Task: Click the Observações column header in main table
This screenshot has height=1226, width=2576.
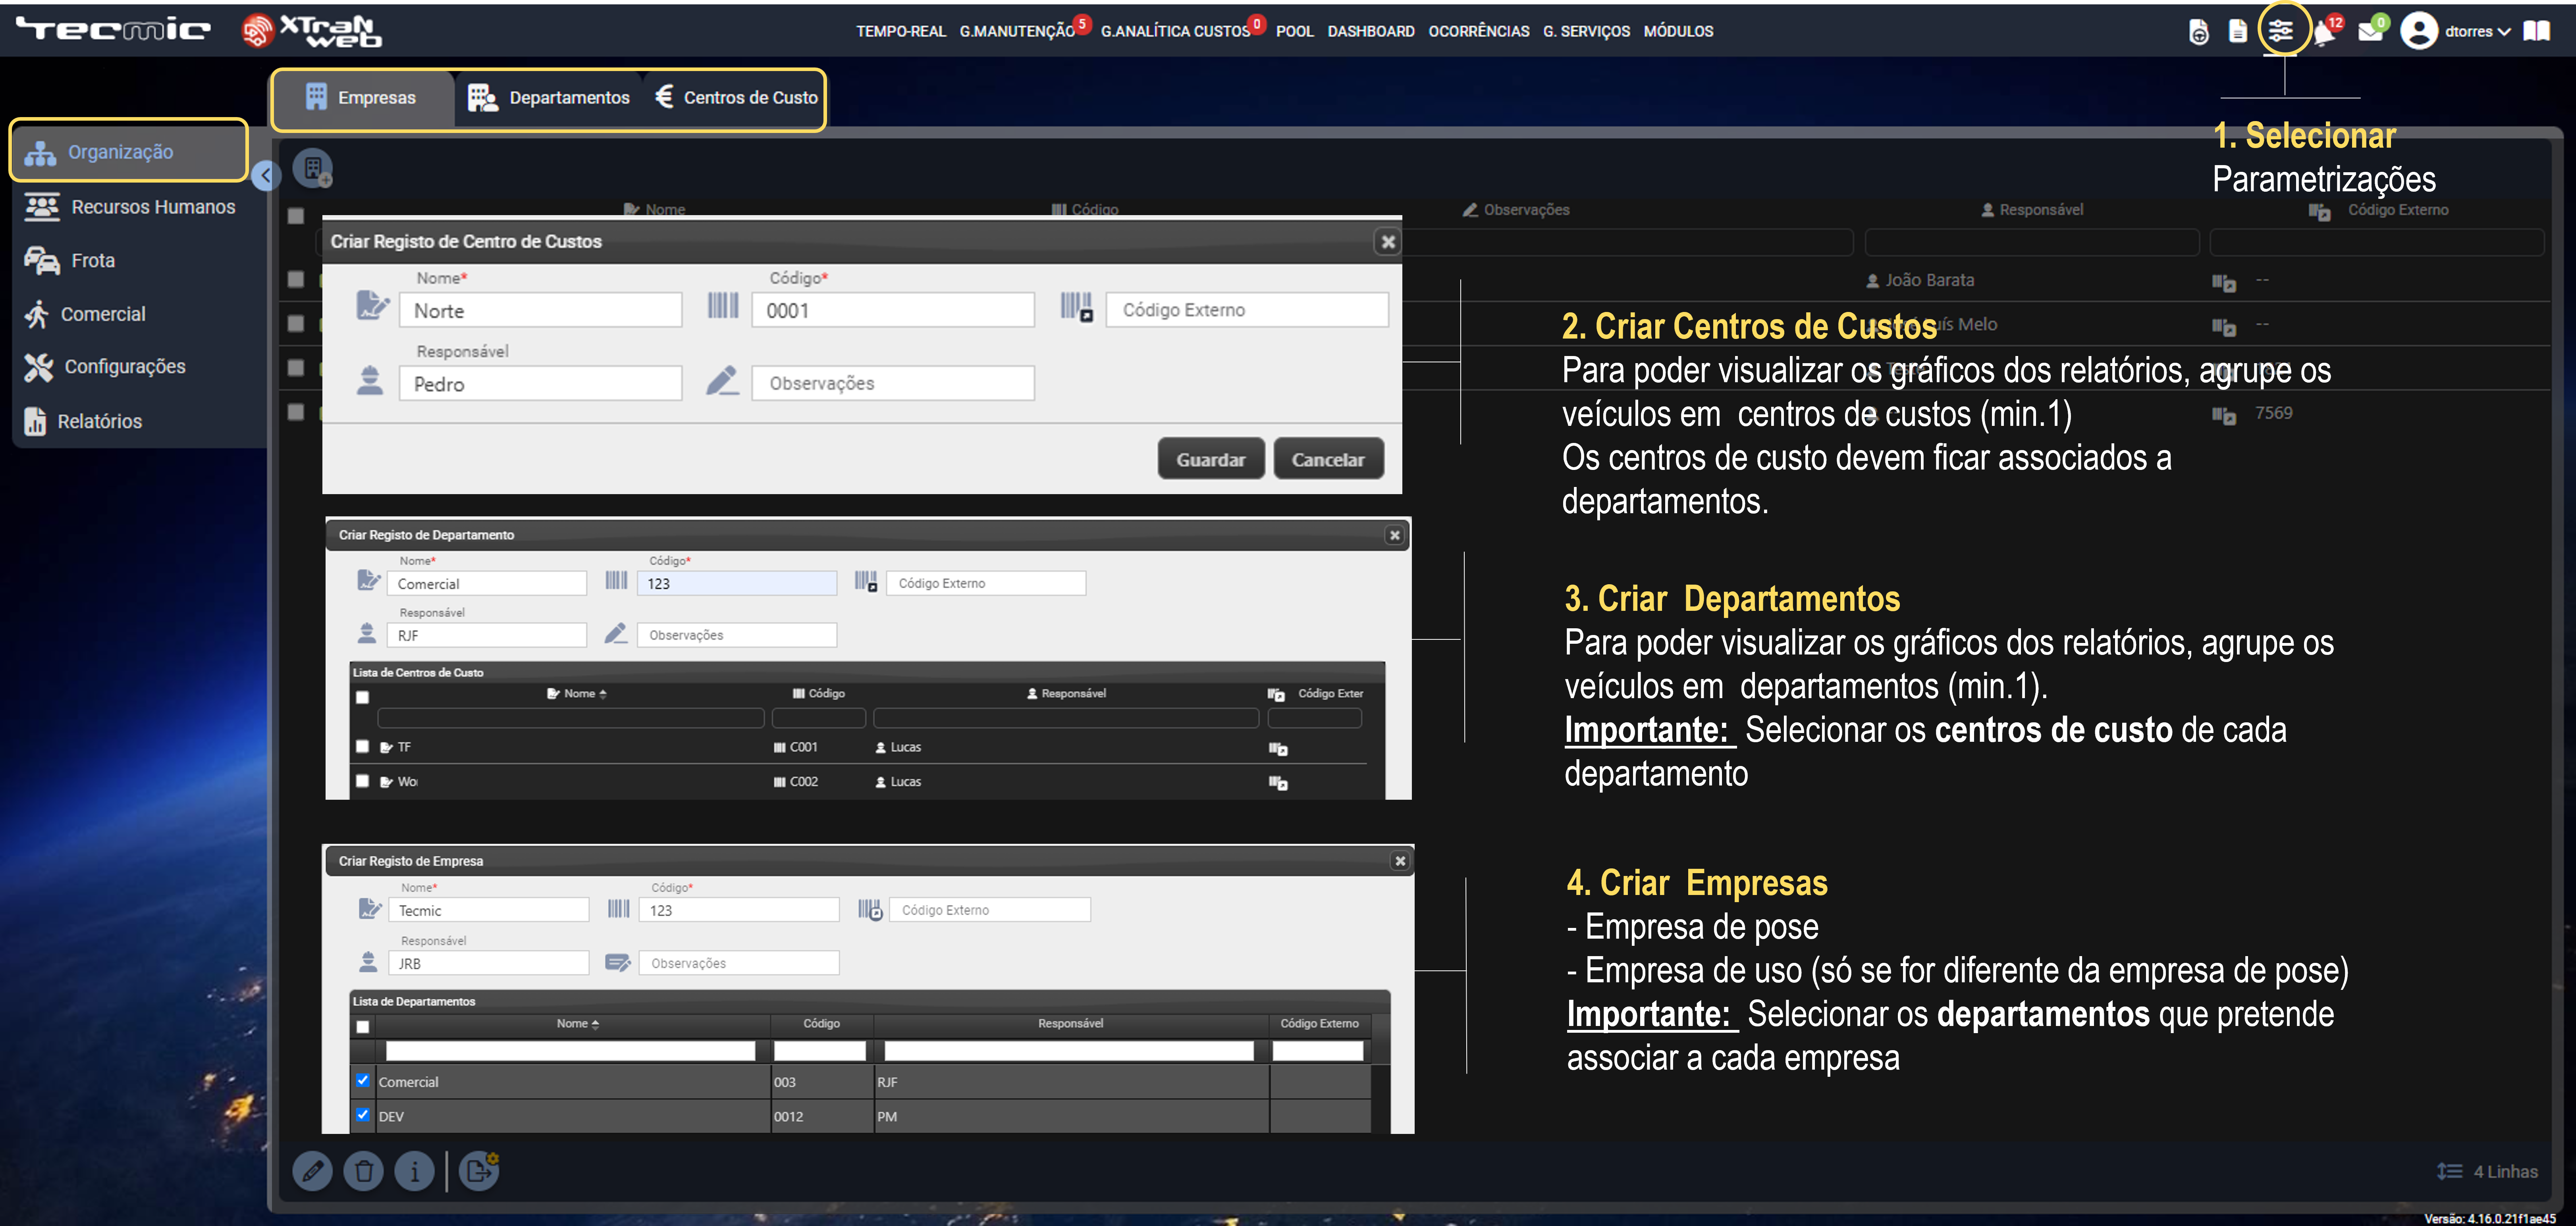Action: tap(1516, 210)
